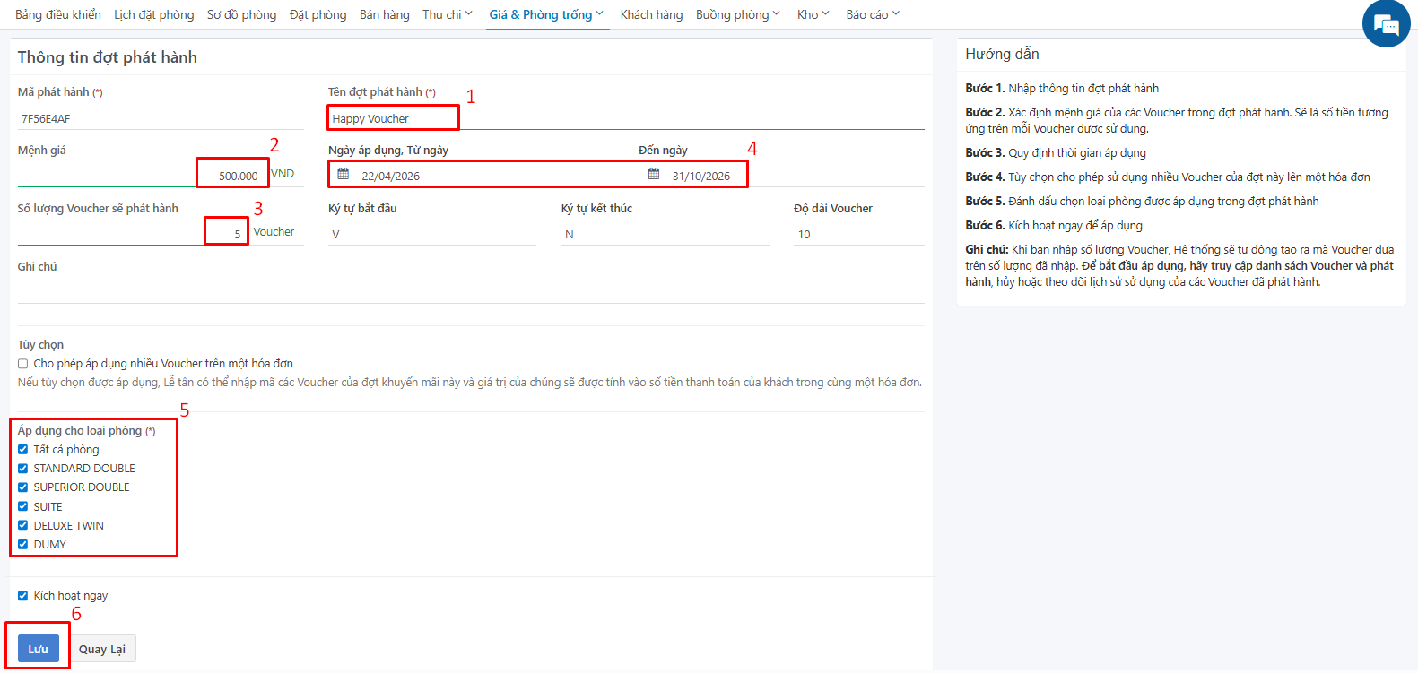Open the Khách hàng page
Viewport: 1418px width, 673px height.
pos(652,14)
